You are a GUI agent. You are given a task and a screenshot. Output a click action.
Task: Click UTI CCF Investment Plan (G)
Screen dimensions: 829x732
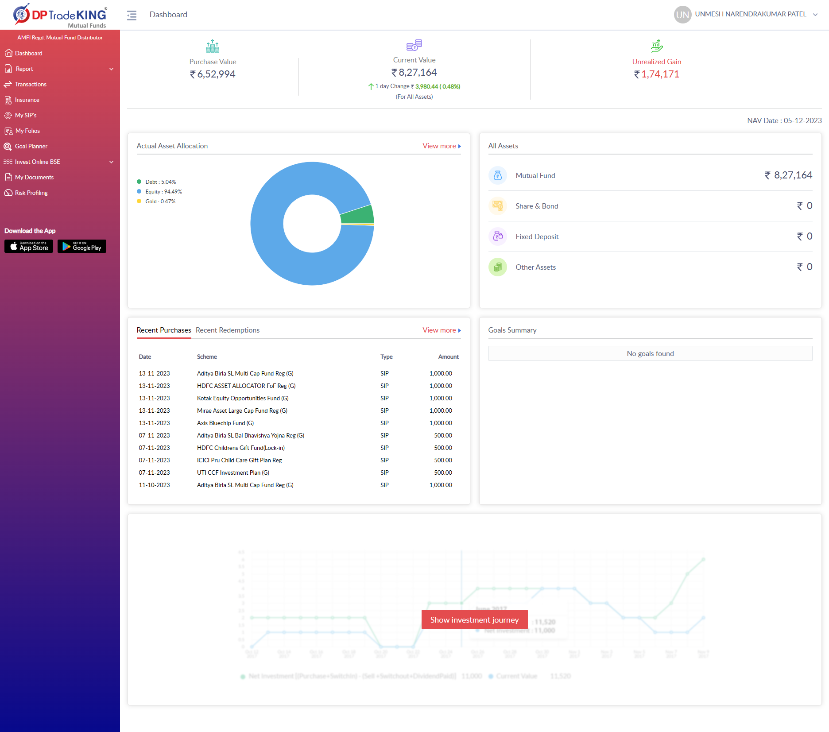pyautogui.click(x=233, y=473)
